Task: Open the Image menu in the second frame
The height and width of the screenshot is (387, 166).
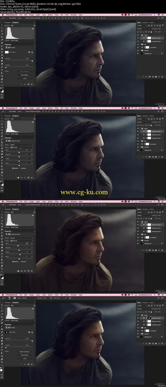Action: click(31, 108)
